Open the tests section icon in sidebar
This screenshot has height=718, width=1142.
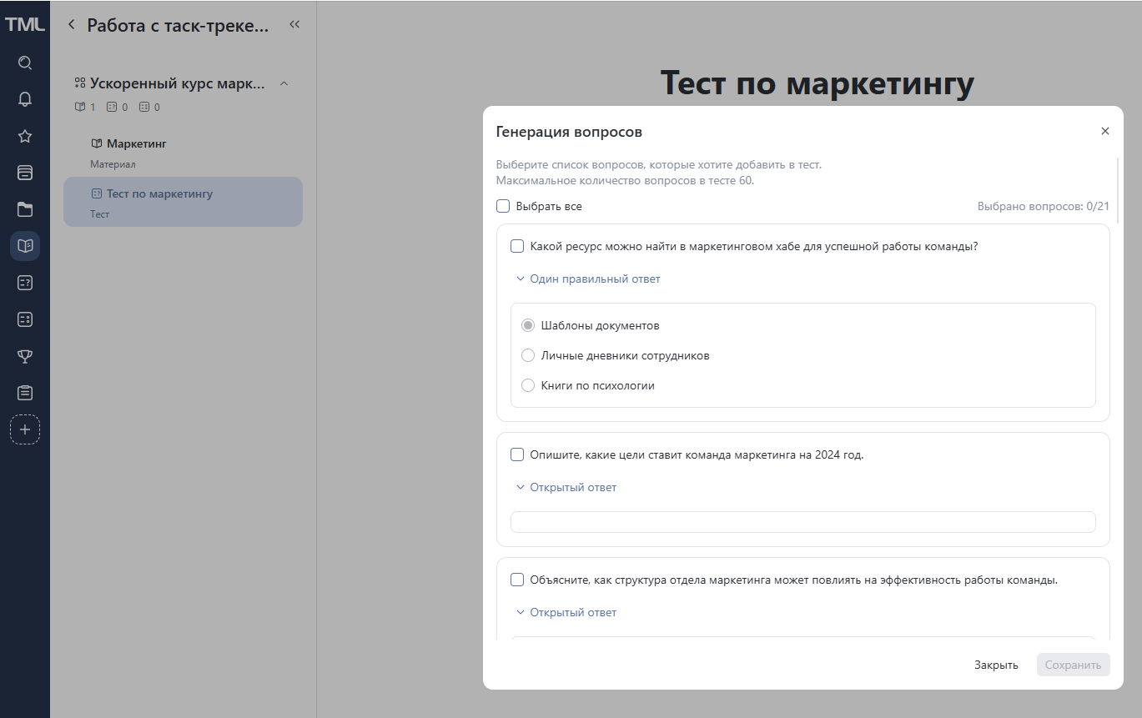pyautogui.click(x=25, y=283)
